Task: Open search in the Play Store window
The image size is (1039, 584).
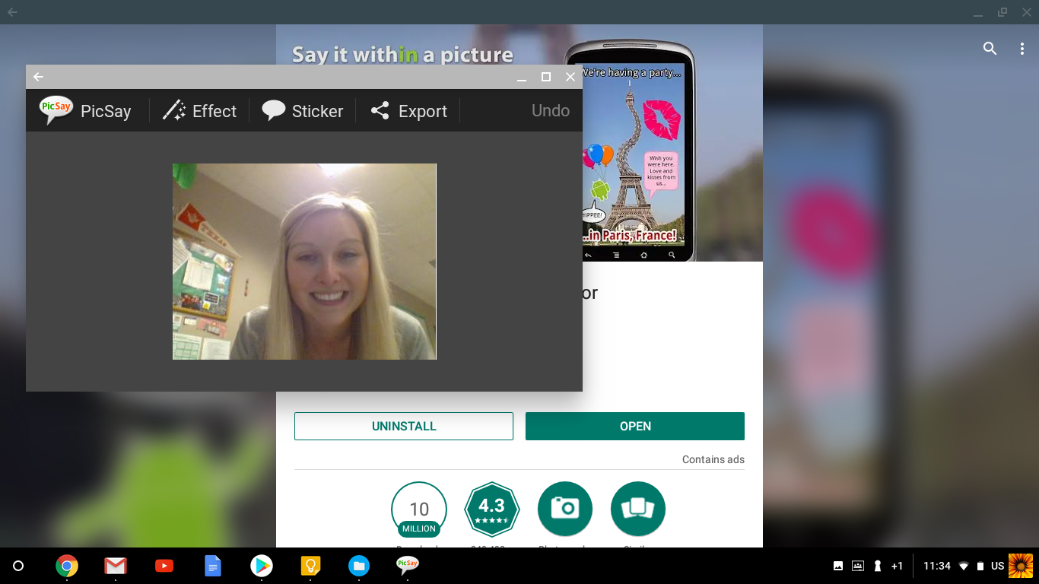Action: point(990,49)
